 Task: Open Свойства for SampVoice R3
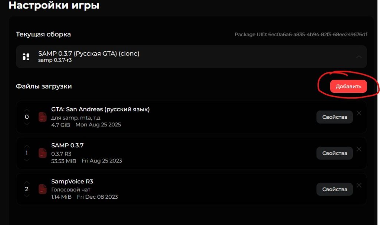(x=334, y=189)
